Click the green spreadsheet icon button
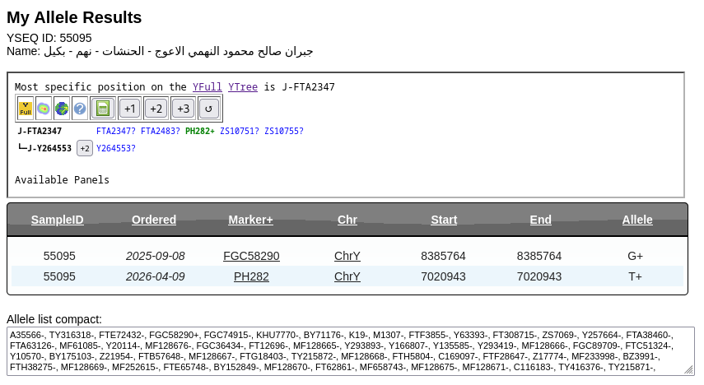The image size is (704, 385). click(x=103, y=109)
